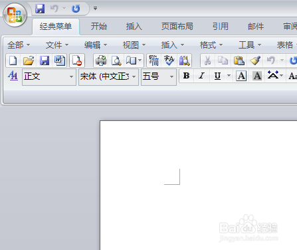Image resolution: width=297 pixels, height=250 pixels.
Task: Expand classic toolbar undo dropdown arrow
Action: [x=282, y=61]
